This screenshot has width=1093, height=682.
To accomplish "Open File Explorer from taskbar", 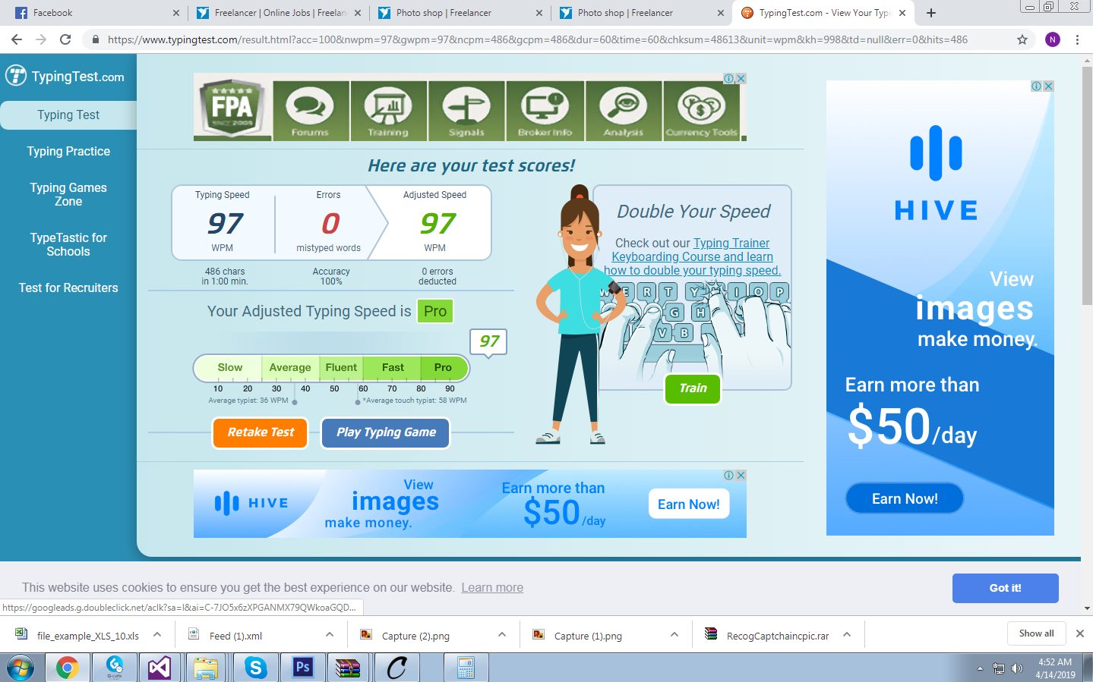I will click(x=206, y=668).
